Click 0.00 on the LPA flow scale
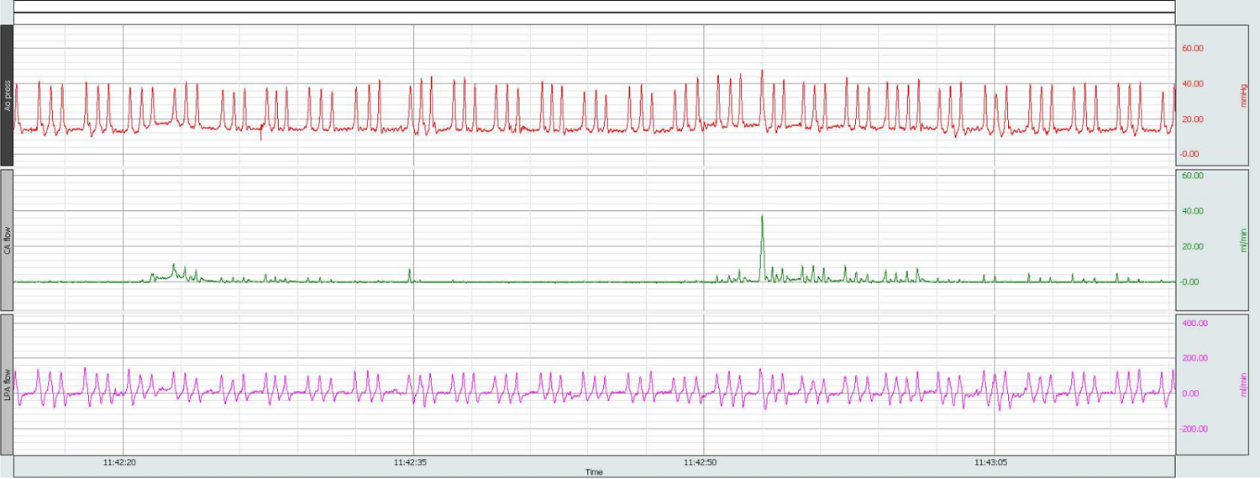 coord(1193,393)
